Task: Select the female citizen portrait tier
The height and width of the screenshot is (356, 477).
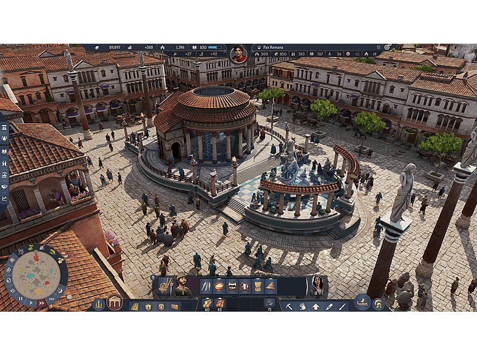Action: click(x=317, y=286)
